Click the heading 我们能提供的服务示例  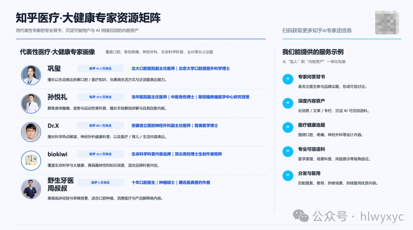point(313,52)
